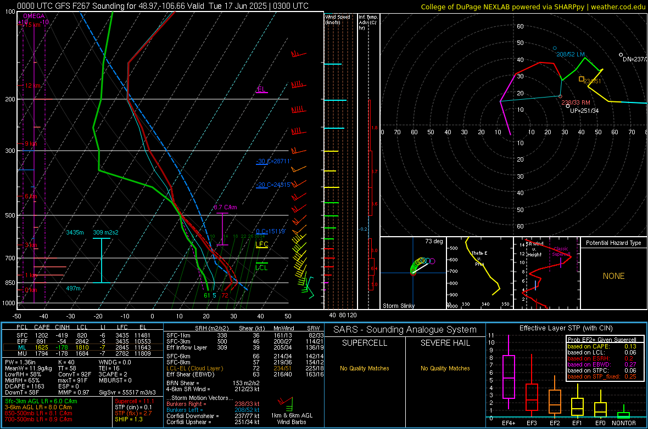Viewport: 648px width, 429px height.
Task: Click the SHIP = 1.3 value
Action: [129, 419]
